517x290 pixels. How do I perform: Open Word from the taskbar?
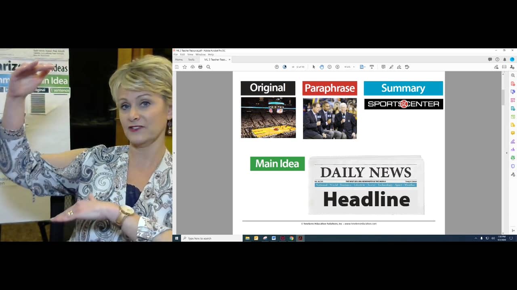(274, 238)
